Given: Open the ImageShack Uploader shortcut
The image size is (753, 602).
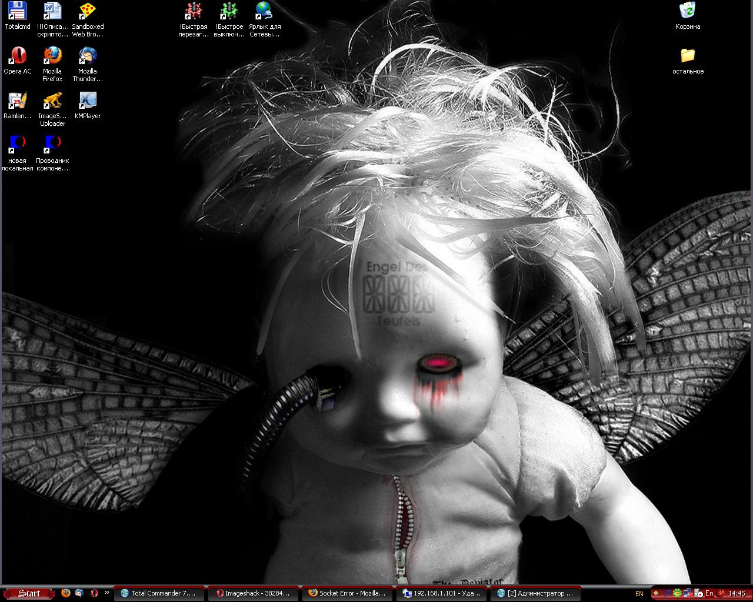Looking at the screenshot, I should pos(52,101).
